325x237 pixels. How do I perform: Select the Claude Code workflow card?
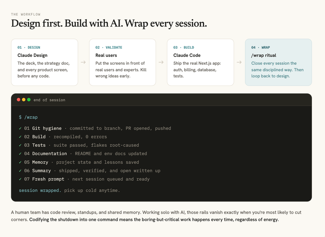tap(201, 62)
